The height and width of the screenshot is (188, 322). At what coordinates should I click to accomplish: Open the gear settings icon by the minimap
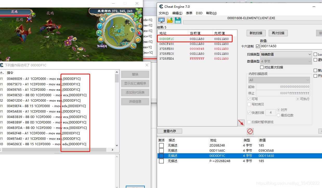pos(138,40)
